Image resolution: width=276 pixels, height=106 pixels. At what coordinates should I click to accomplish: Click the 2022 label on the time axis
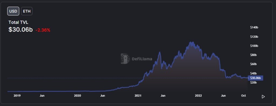[x=198, y=96]
